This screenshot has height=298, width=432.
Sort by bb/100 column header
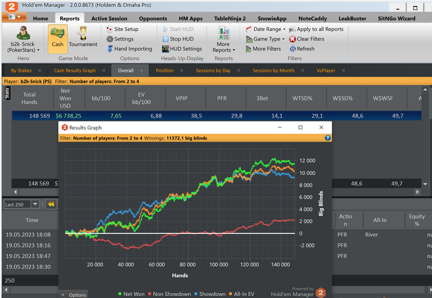pos(101,98)
